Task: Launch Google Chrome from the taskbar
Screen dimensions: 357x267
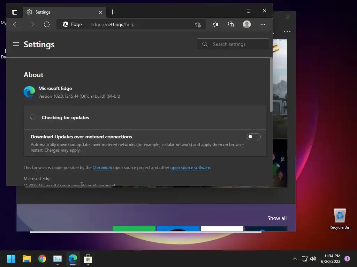Action: click(x=42, y=259)
